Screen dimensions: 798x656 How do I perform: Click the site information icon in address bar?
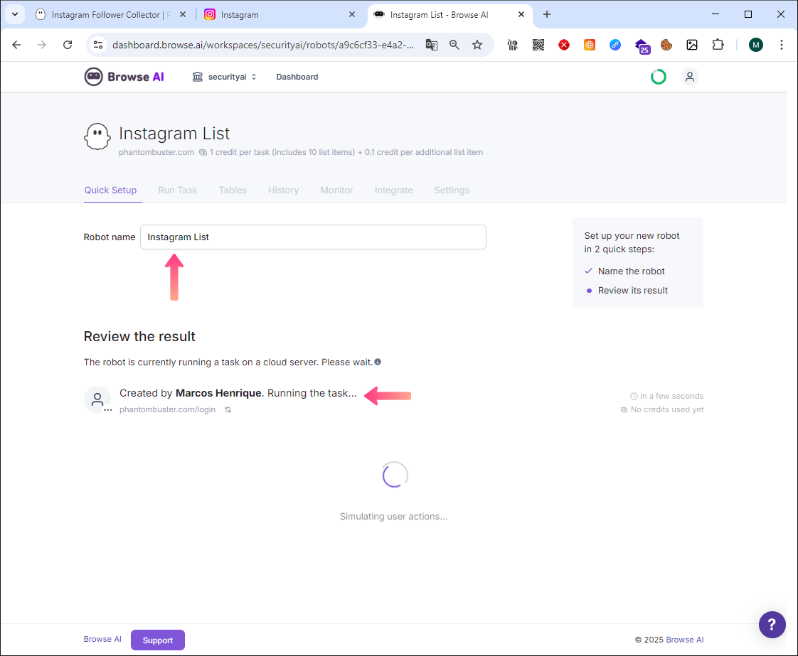(x=98, y=45)
